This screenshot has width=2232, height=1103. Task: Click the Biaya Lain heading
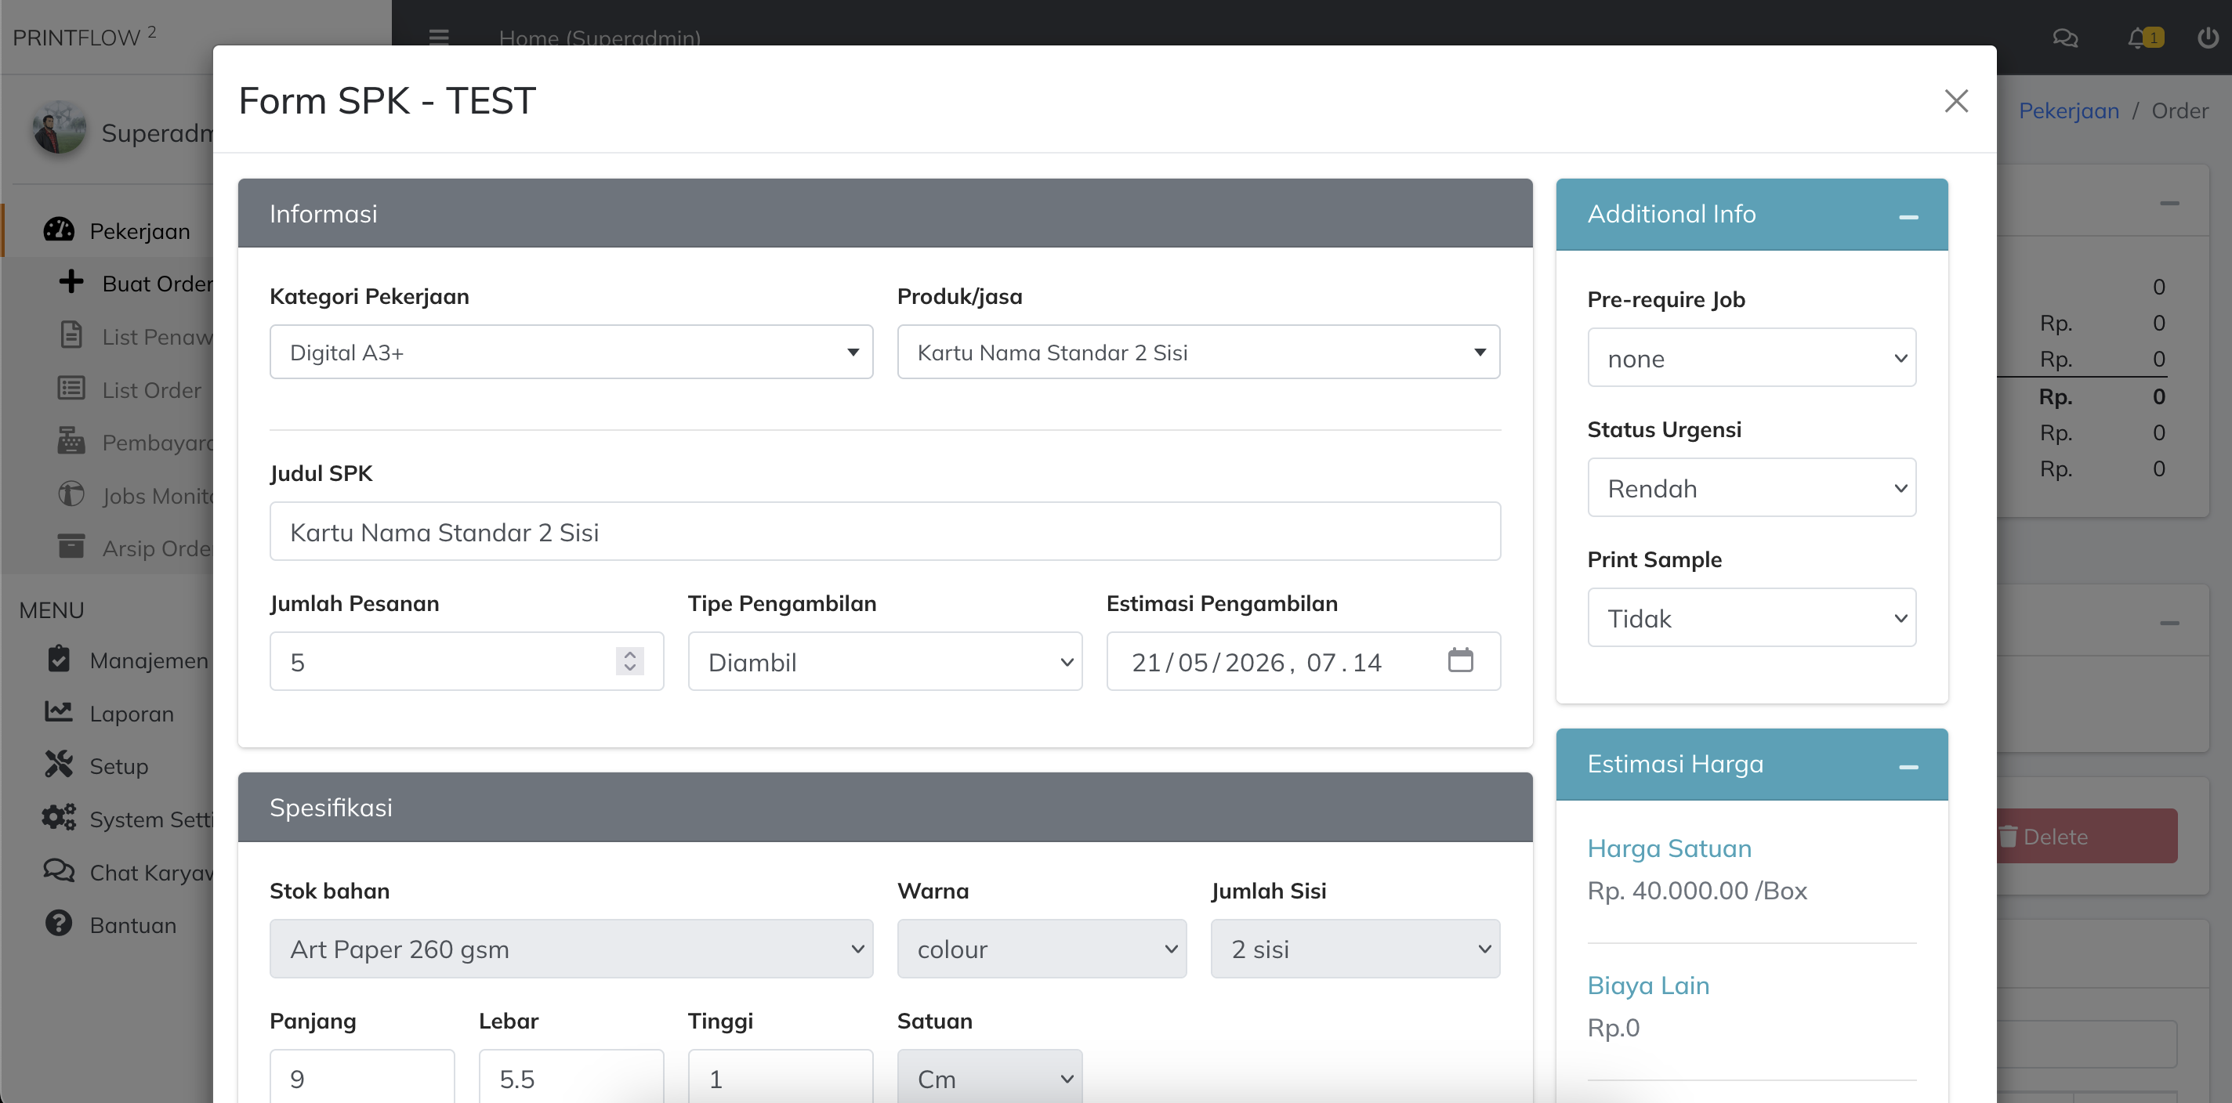point(1648,985)
